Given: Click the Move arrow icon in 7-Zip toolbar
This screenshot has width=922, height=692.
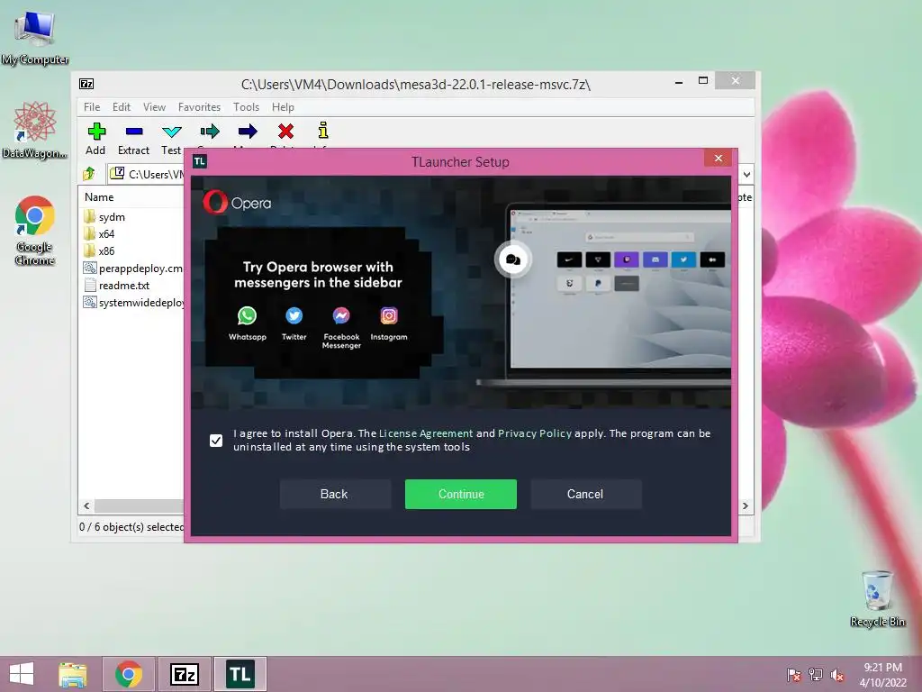Looking at the screenshot, I should tap(248, 131).
